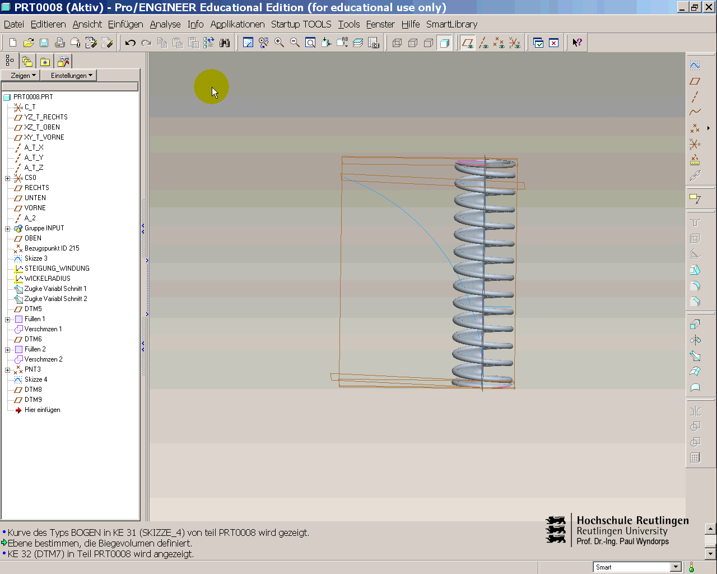This screenshot has width=717, height=574.
Task: Click message log scroll-down arrow
Action: pyautogui.click(x=710, y=553)
